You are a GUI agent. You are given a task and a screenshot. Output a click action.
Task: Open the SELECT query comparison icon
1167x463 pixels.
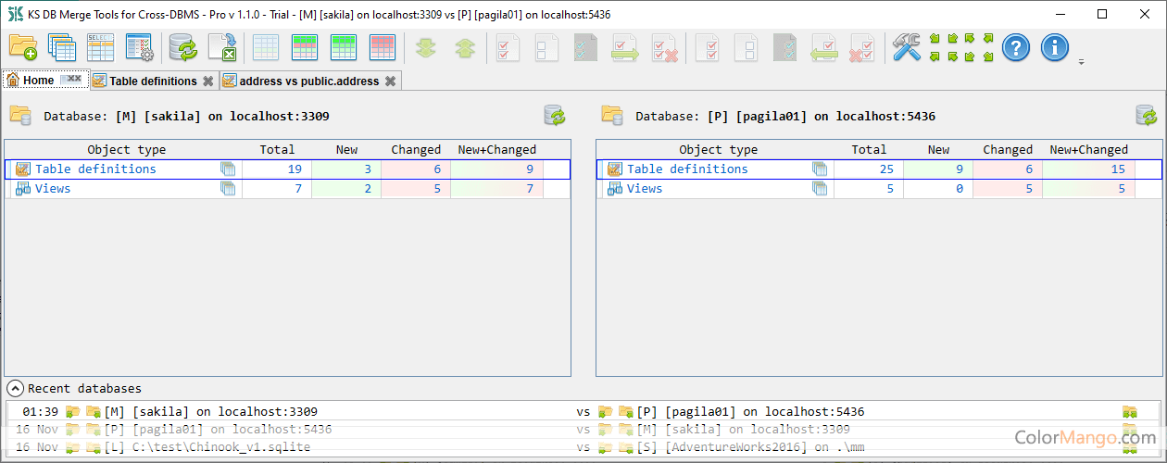100,47
